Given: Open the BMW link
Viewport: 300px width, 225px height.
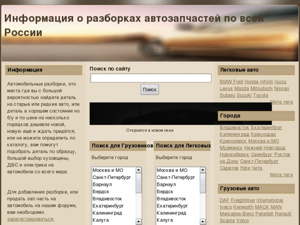Looking at the screenshot, I should click(226, 82).
